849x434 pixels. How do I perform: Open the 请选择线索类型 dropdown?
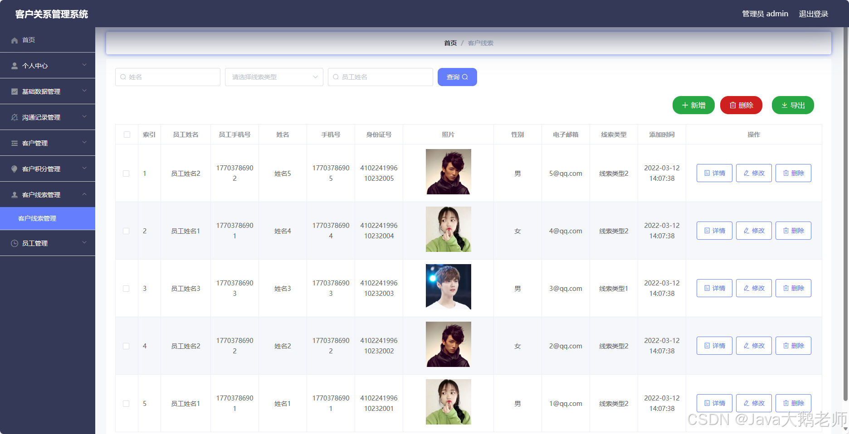pos(273,77)
